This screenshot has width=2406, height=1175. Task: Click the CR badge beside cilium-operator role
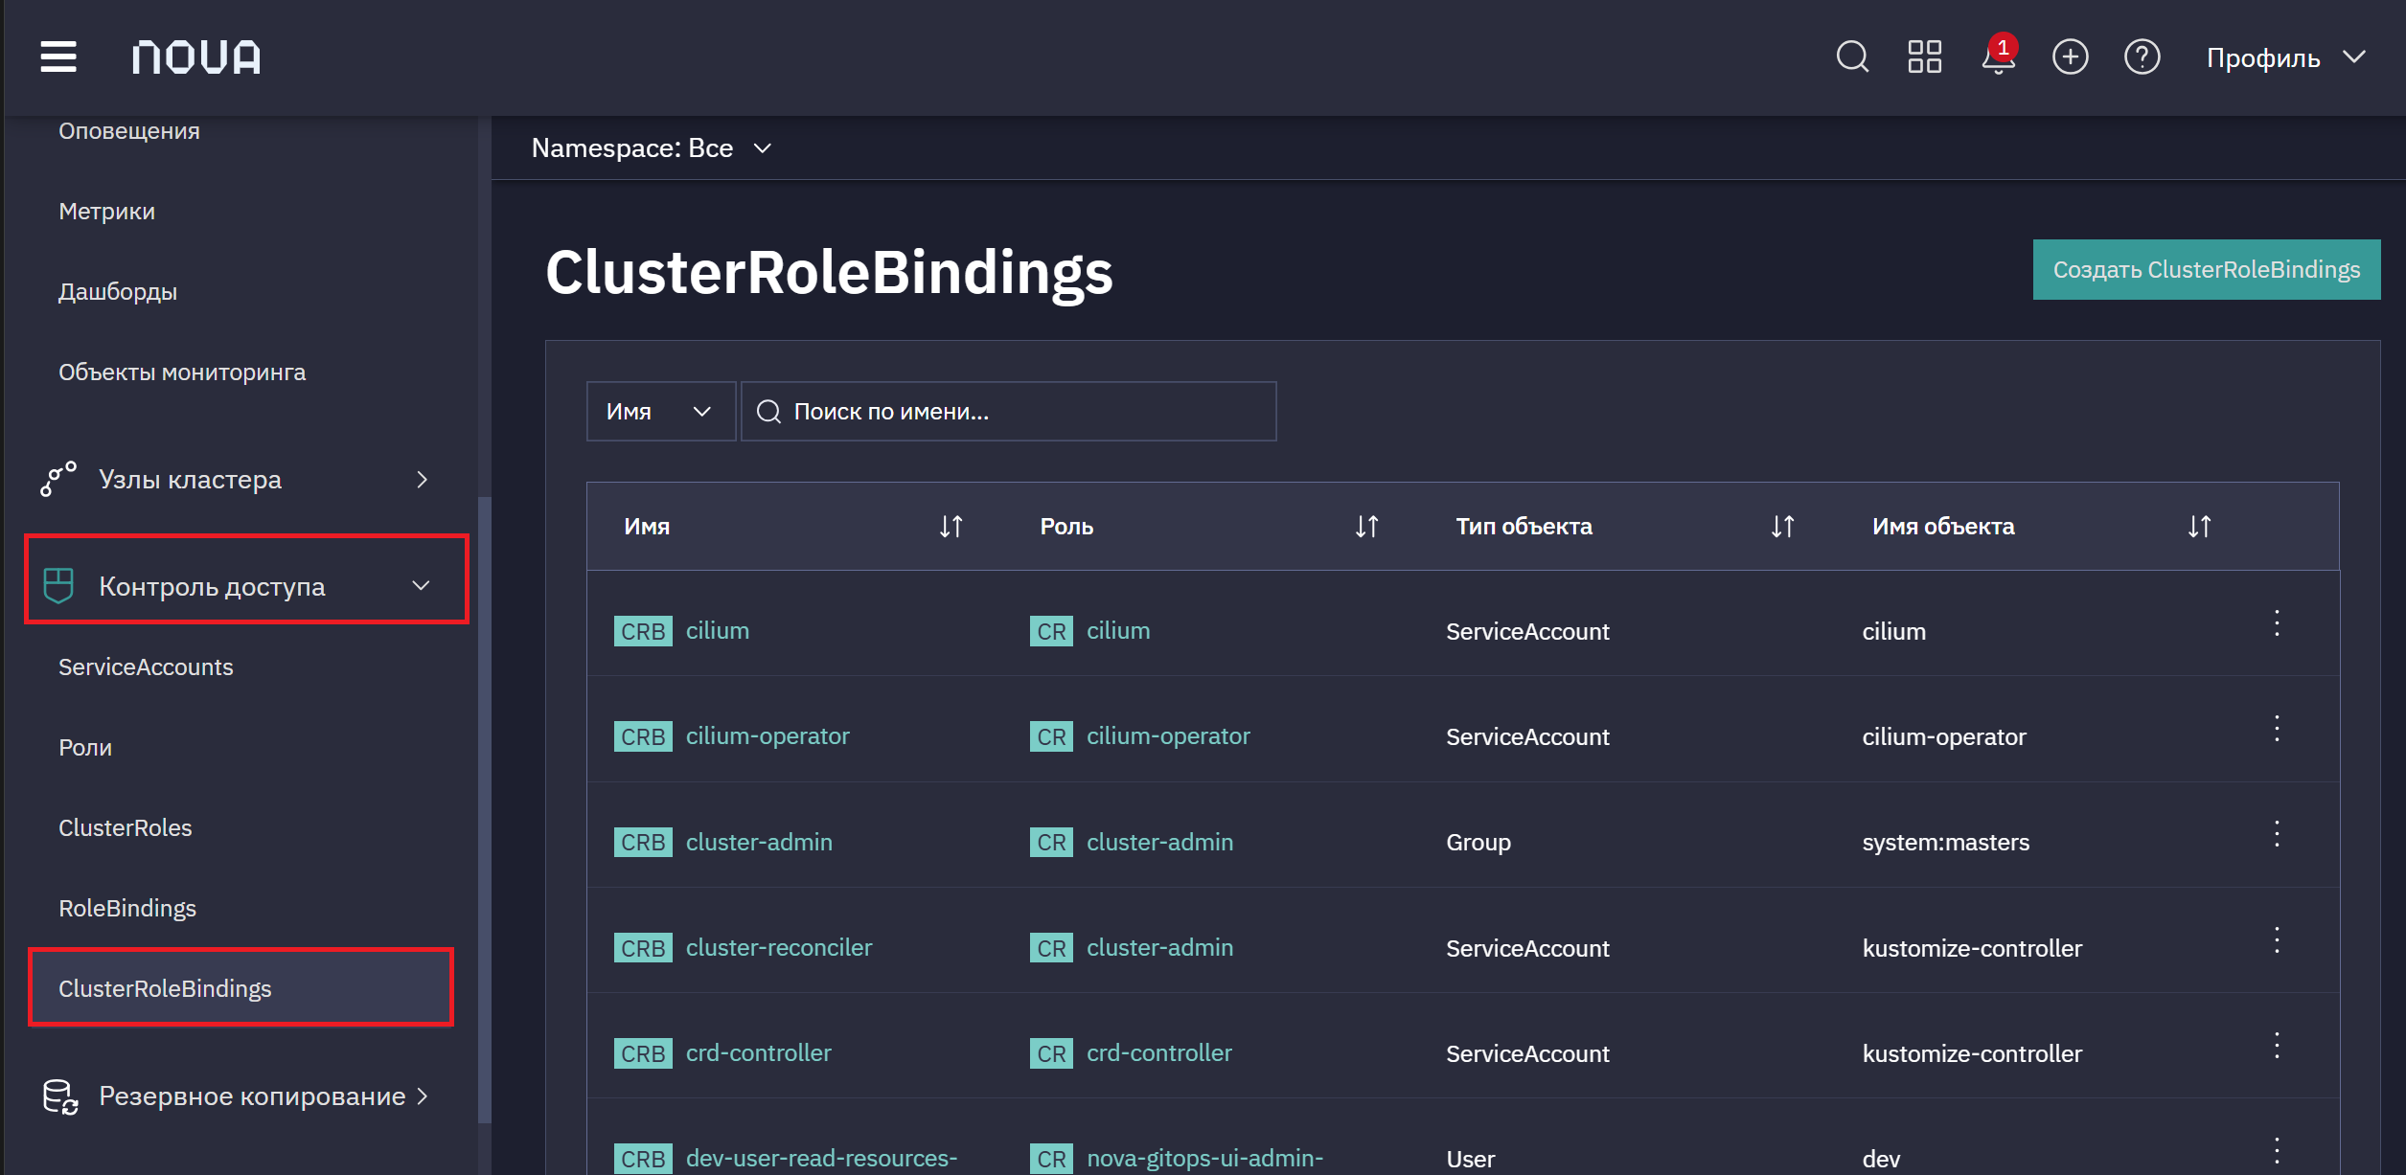[x=1051, y=736]
